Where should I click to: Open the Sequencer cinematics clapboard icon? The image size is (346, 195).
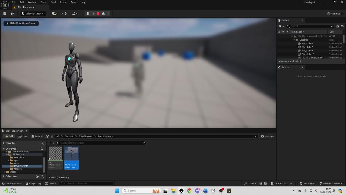click(x=75, y=14)
